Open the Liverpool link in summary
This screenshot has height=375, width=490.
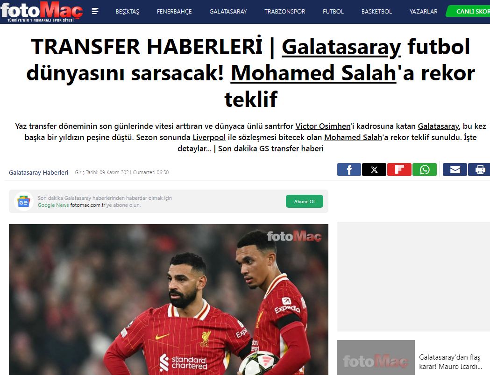point(209,137)
